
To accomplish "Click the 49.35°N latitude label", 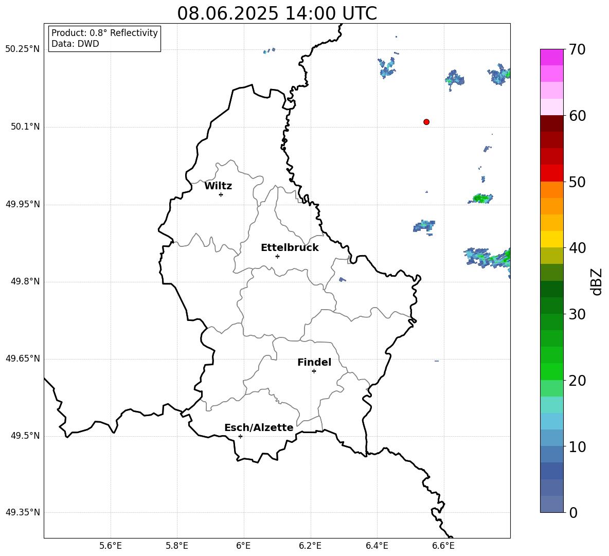I will click(x=23, y=512).
